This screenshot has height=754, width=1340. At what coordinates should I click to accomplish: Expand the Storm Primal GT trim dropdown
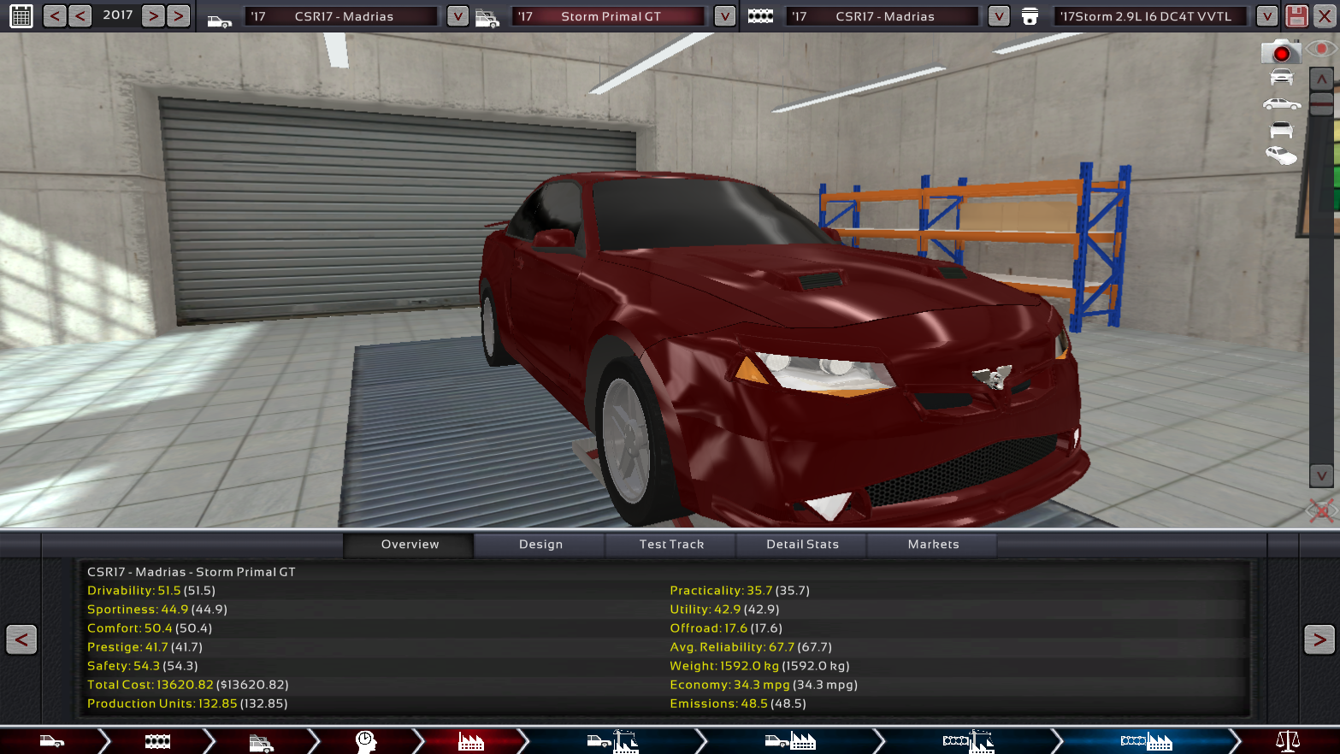724,16
